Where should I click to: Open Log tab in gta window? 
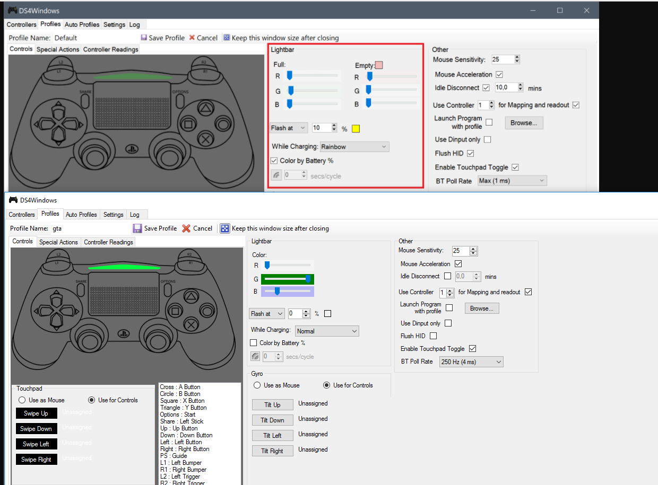(x=135, y=215)
